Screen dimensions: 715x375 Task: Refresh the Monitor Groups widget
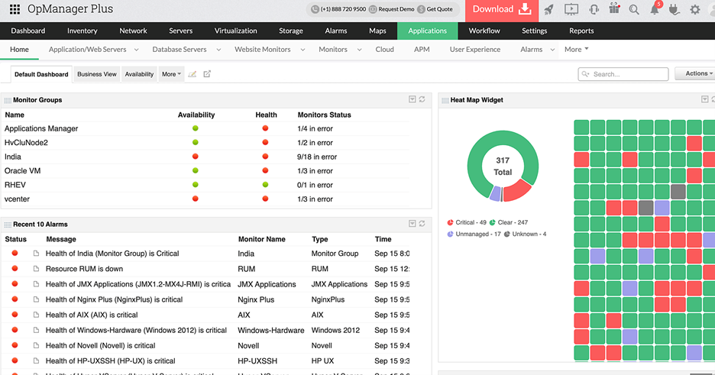tap(422, 99)
